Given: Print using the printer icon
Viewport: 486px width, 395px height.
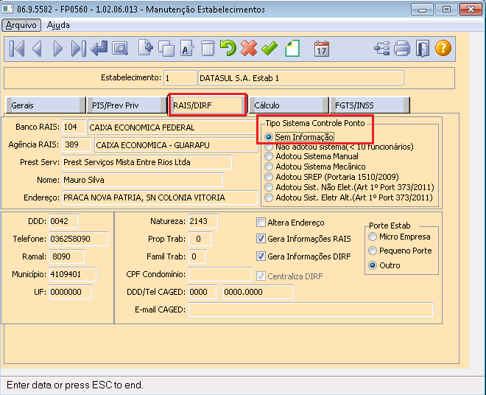Looking at the screenshot, I should (402, 49).
